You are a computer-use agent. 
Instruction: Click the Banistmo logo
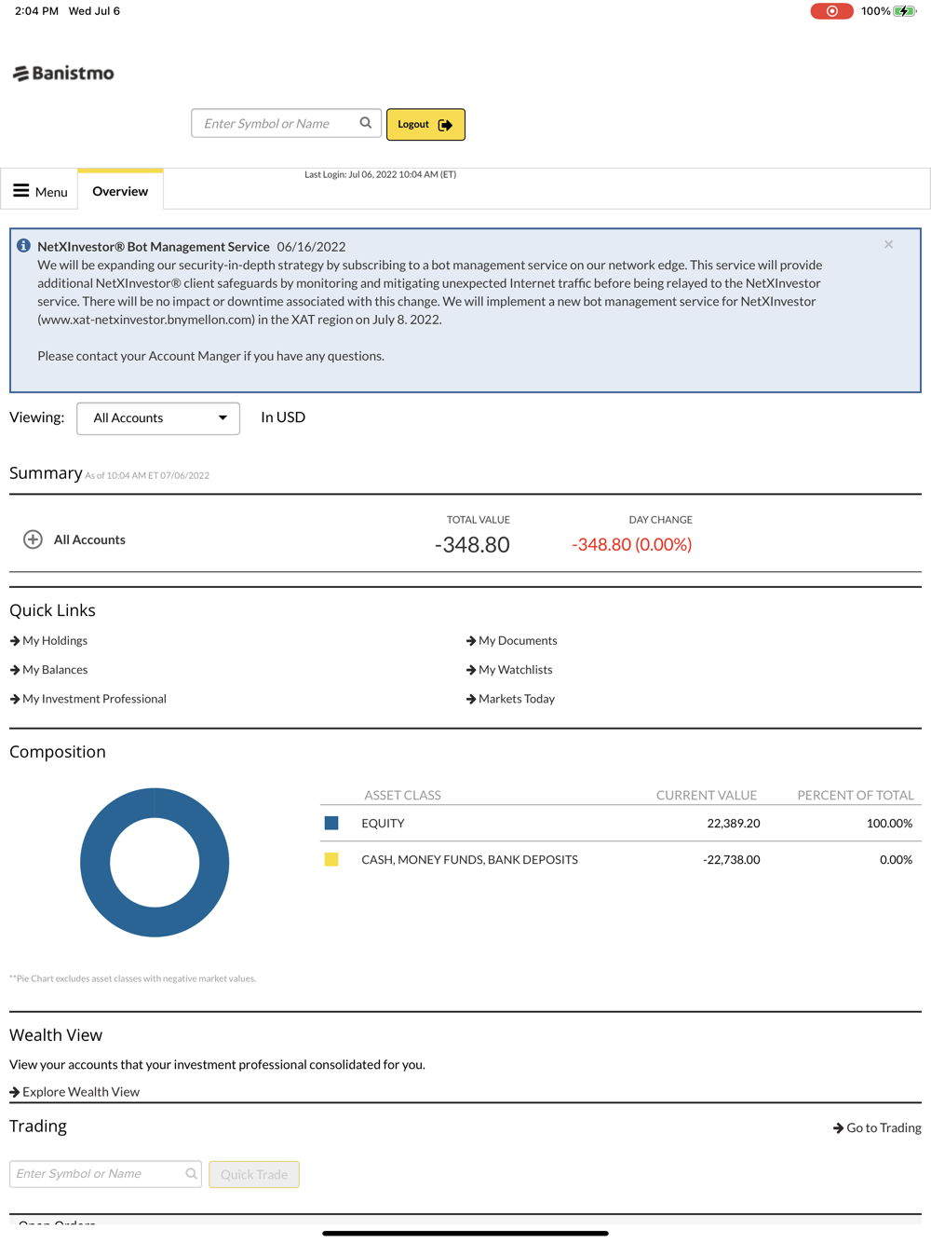pyautogui.click(x=63, y=73)
